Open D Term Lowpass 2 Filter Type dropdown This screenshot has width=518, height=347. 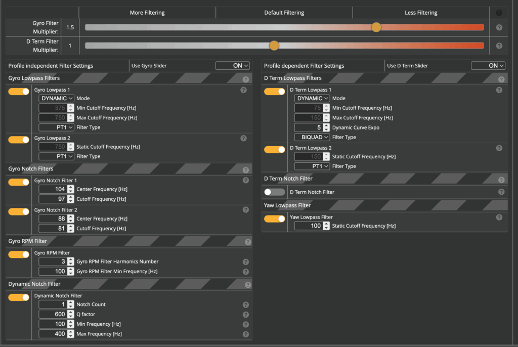point(312,166)
